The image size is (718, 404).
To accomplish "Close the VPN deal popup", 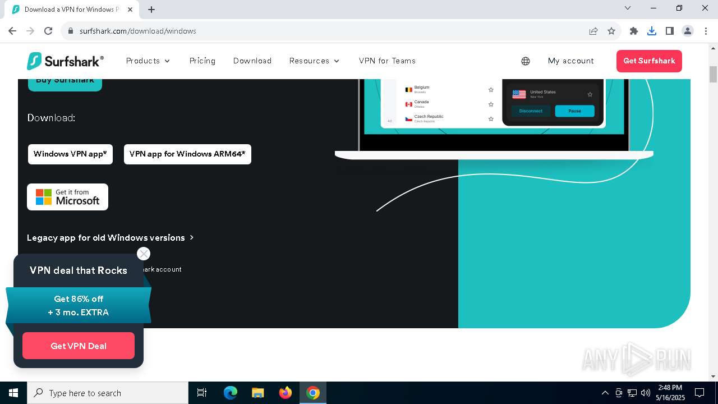I will coord(144,254).
